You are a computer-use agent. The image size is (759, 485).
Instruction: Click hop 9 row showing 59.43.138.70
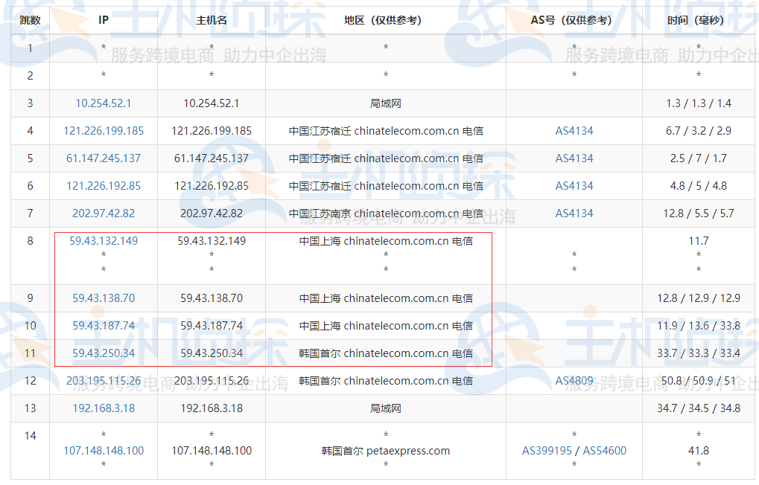(x=103, y=298)
